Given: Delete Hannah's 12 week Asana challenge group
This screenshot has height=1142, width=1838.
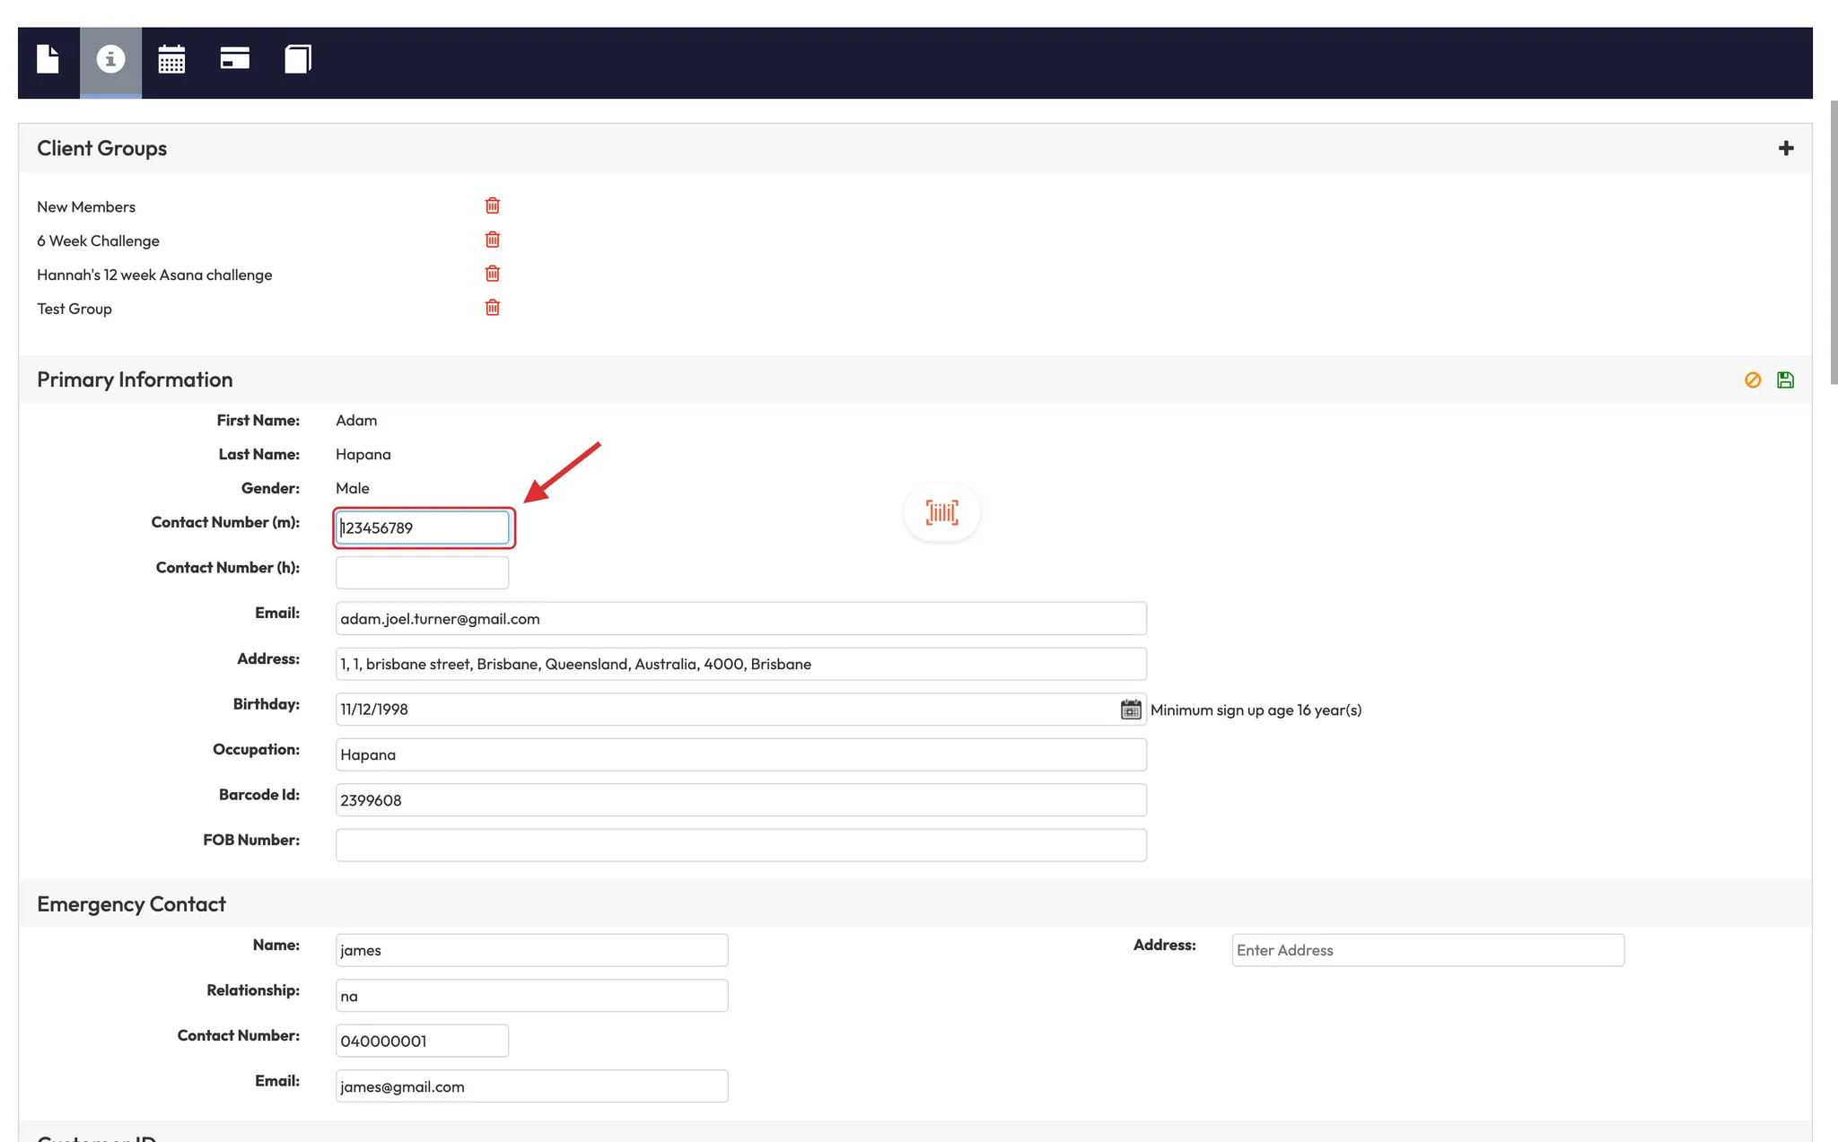Looking at the screenshot, I should tap(493, 274).
